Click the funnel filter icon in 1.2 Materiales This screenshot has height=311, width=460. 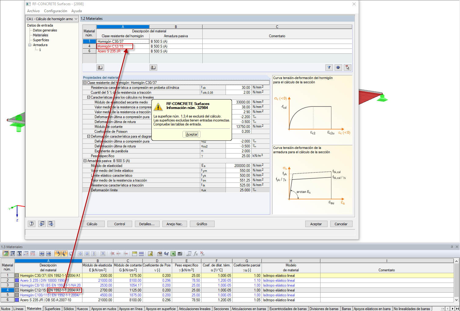point(329,67)
